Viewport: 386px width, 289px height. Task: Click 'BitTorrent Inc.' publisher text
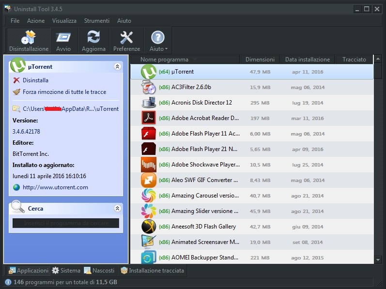point(31,154)
